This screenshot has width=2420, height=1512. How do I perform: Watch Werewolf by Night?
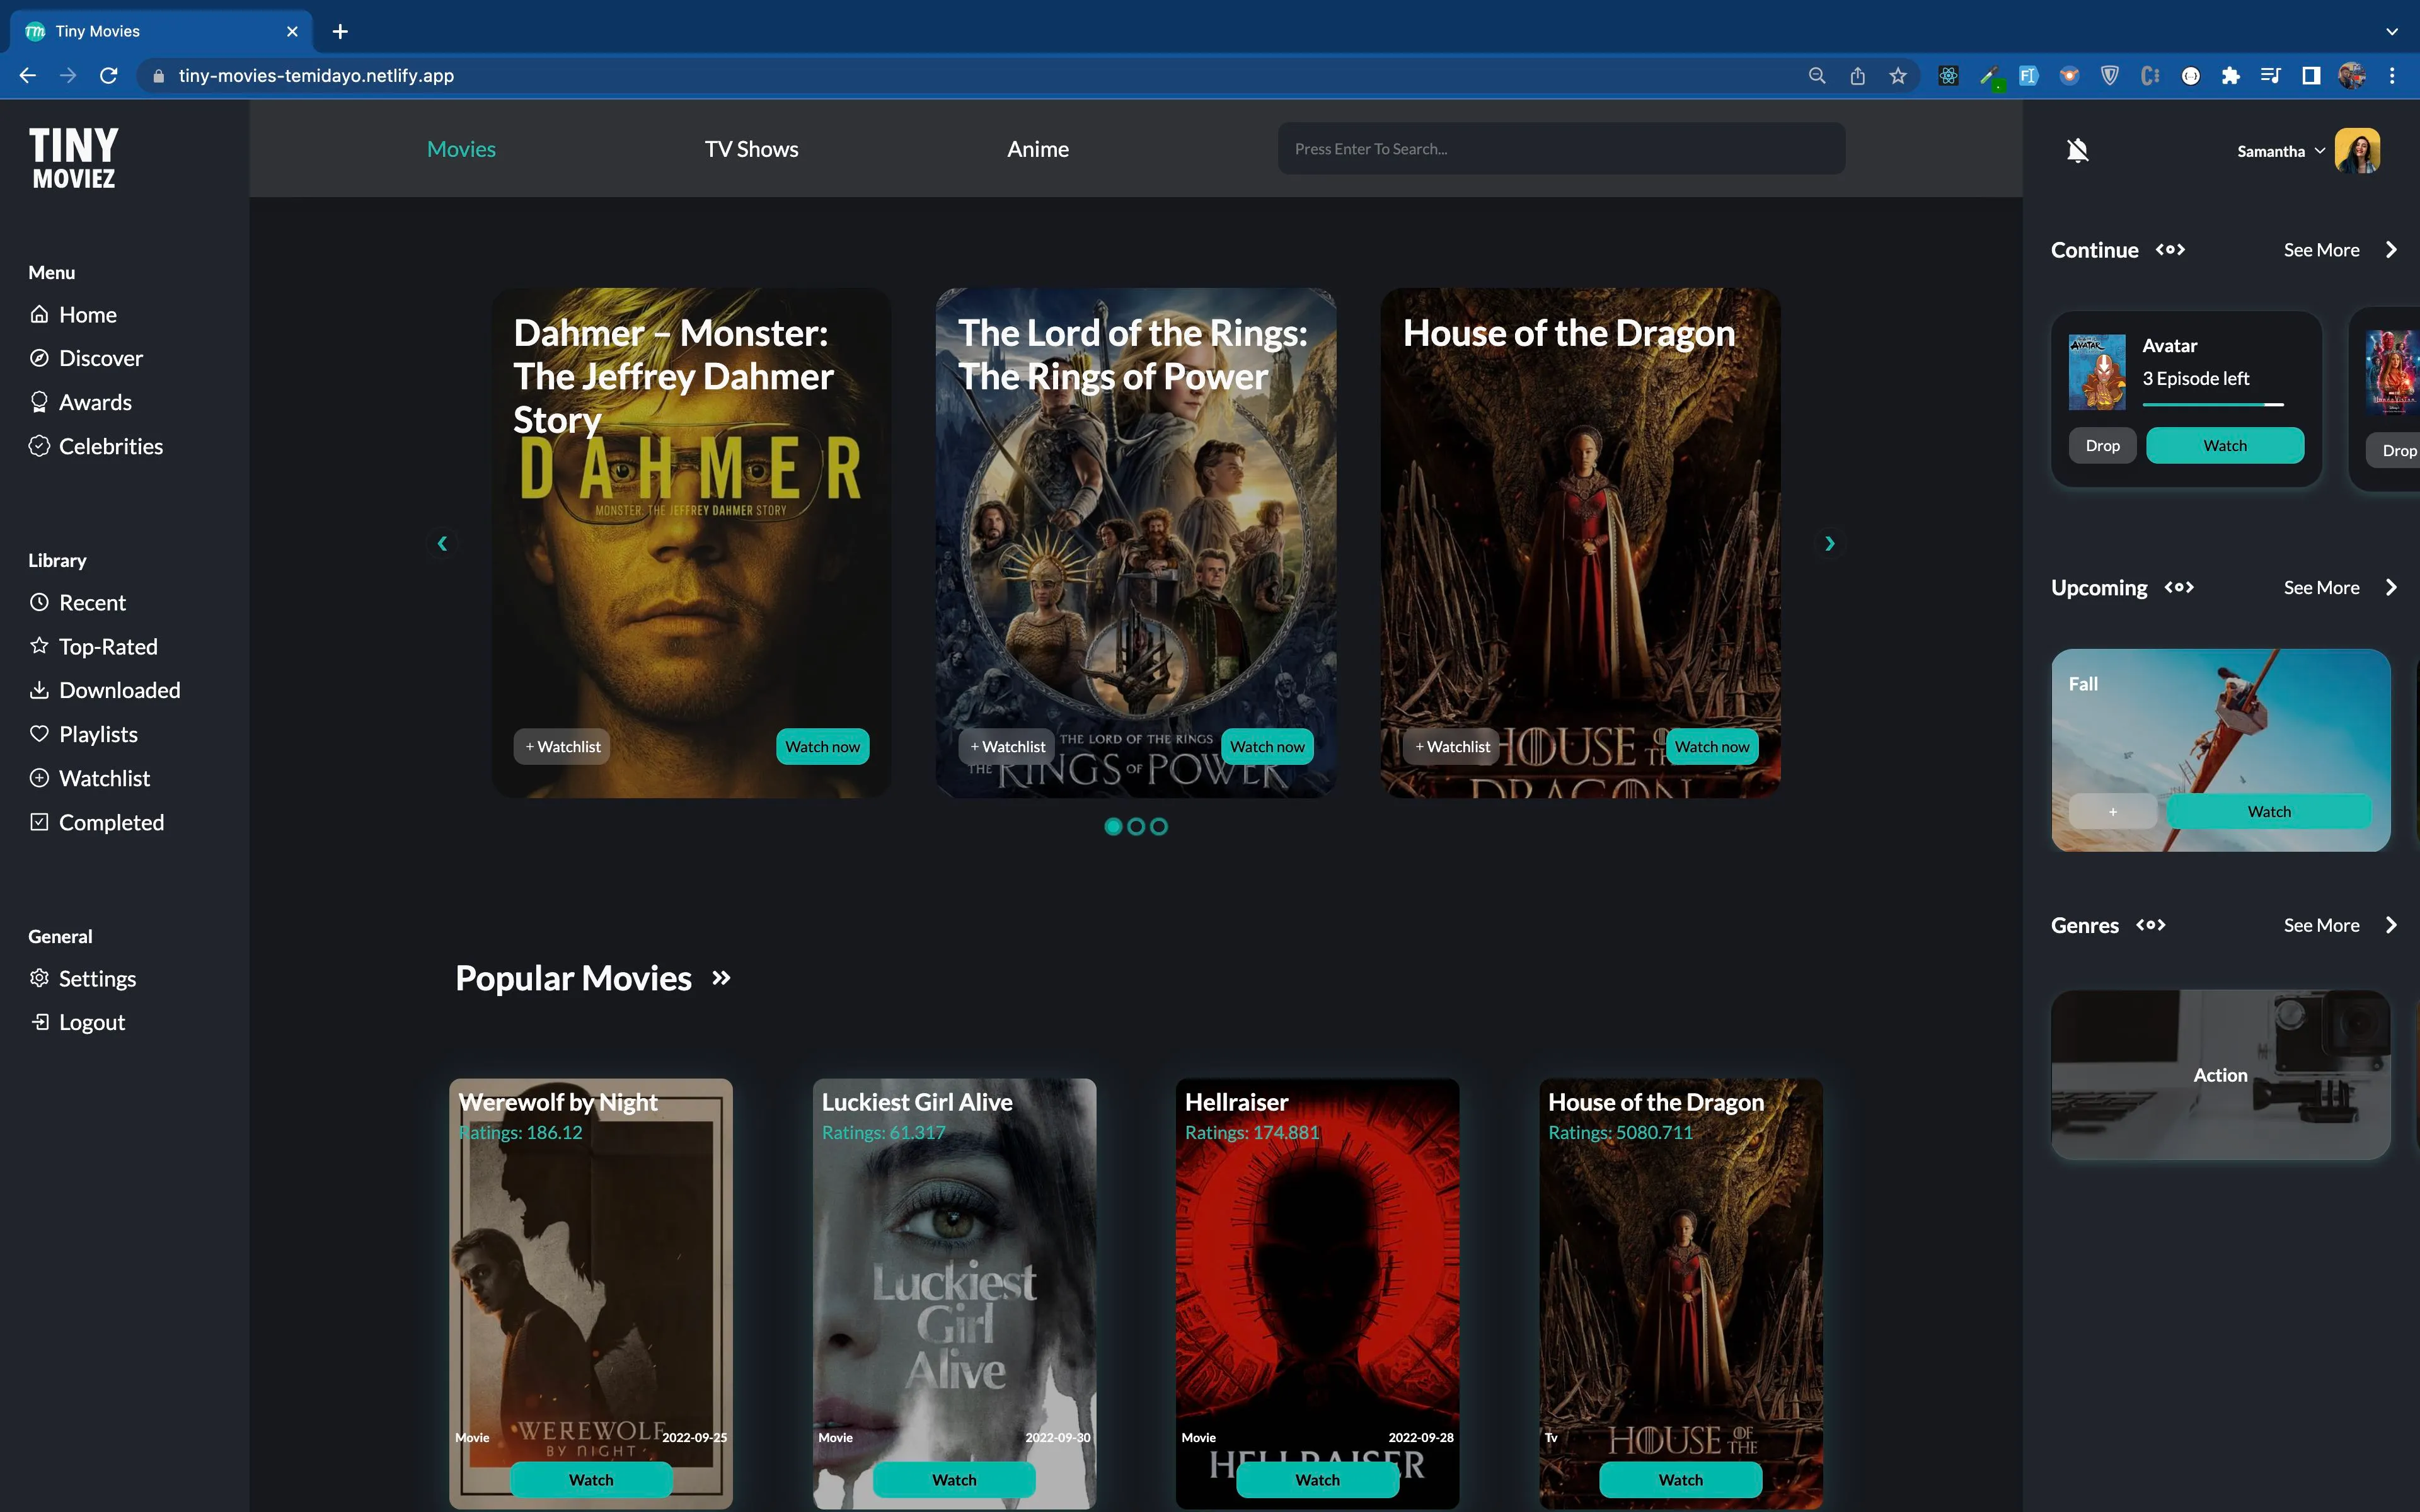(x=591, y=1479)
